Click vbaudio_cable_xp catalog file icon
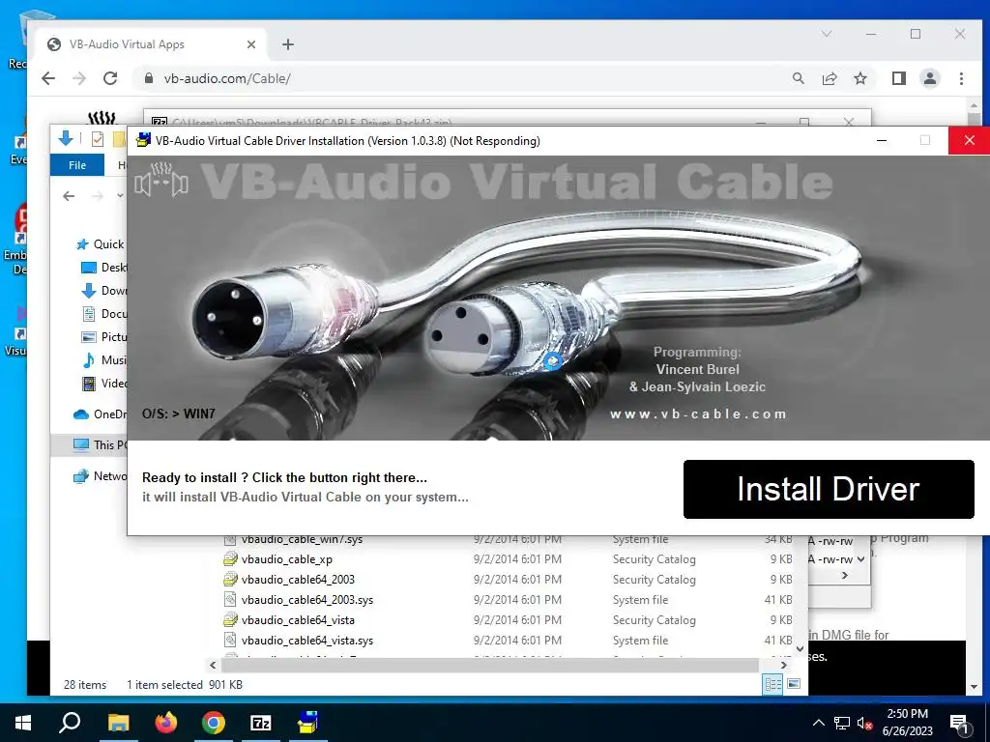This screenshot has width=990, height=742. point(230,559)
